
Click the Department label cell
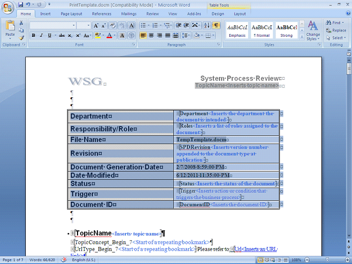pyautogui.click(x=121, y=116)
